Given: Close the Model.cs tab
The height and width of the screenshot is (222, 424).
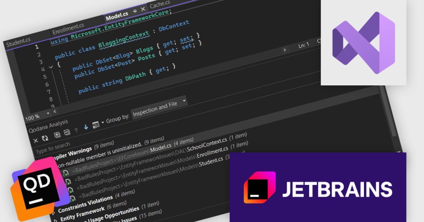Looking at the screenshot, I should point(143,9).
